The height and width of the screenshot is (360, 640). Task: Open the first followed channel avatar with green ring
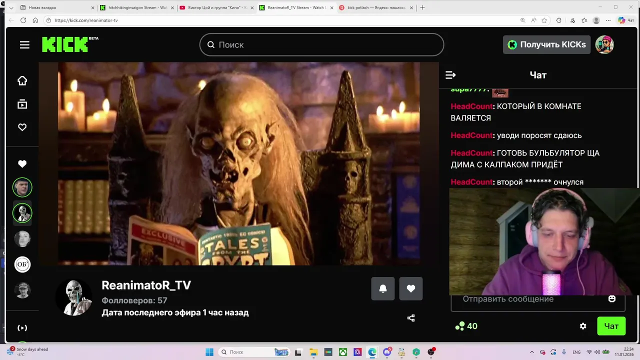22,187
